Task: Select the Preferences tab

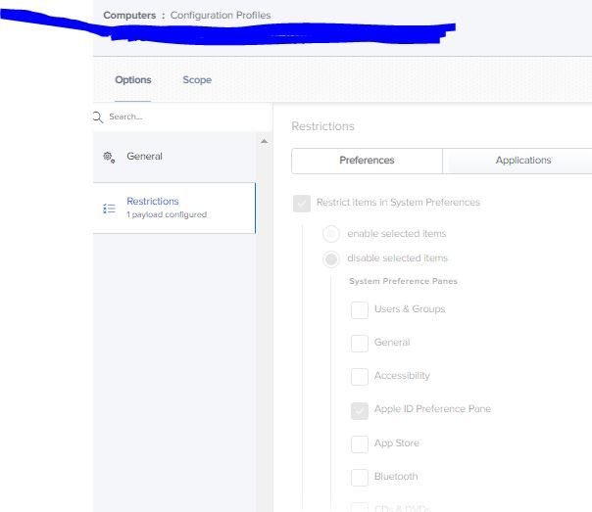Action: tap(367, 161)
